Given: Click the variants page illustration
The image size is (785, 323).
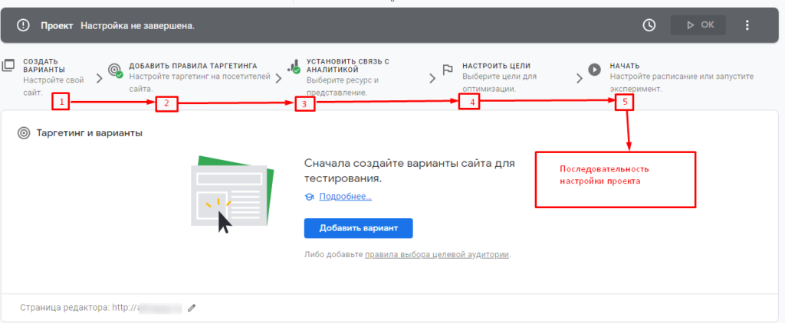Looking at the screenshot, I should tap(228, 195).
